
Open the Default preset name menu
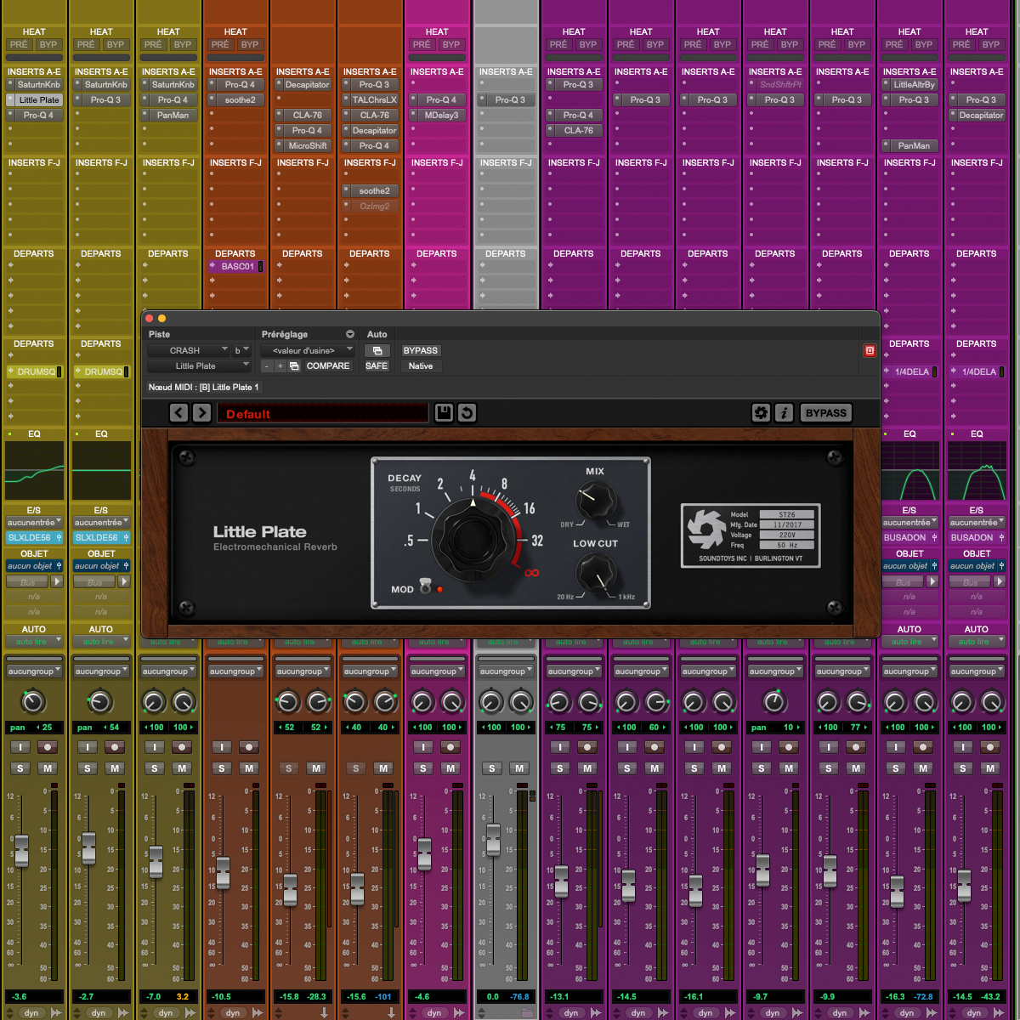[x=323, y=414]
